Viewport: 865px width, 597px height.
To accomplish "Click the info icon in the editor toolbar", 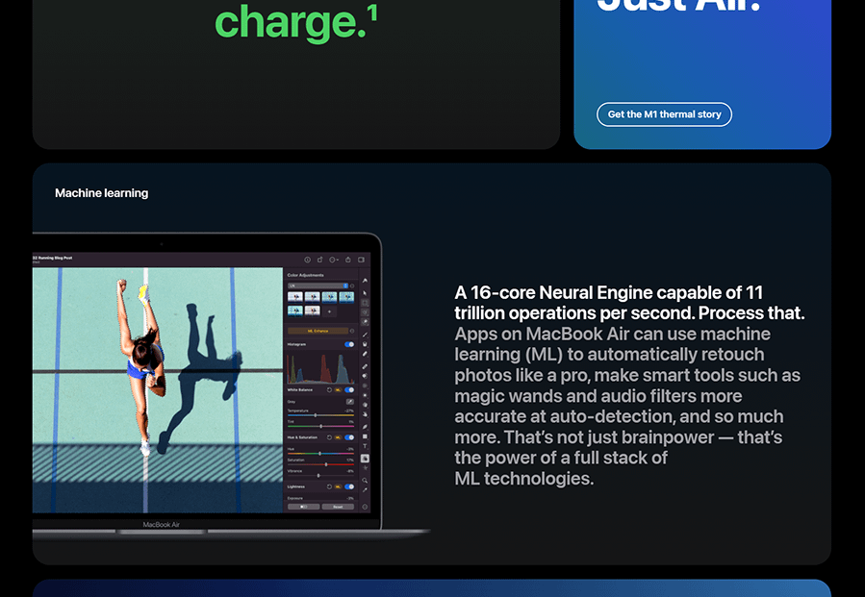I will click(308, 260).
